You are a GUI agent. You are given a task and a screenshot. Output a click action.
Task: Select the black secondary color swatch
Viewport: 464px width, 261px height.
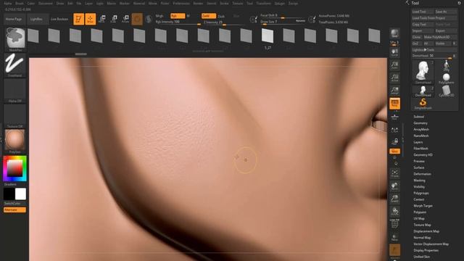tap(9, 194)
